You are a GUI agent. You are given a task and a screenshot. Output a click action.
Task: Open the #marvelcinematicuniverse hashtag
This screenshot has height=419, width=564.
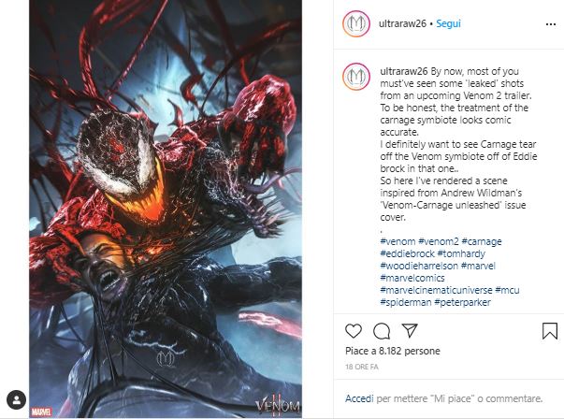(x=436, y=290)
